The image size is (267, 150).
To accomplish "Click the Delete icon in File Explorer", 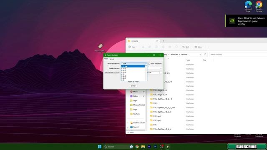I will (176, 47).
